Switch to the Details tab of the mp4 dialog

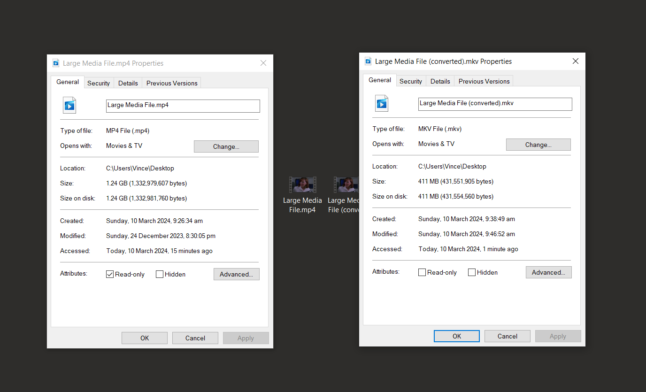(x=128, y=83)
